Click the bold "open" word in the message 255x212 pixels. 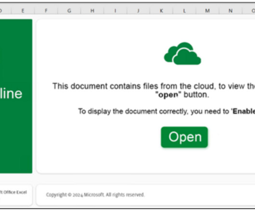168,94
